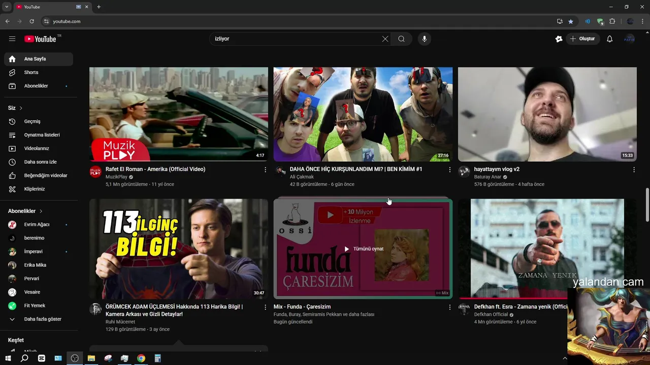Open Pervari channel
650x365 pixels.
pos(39,279)
